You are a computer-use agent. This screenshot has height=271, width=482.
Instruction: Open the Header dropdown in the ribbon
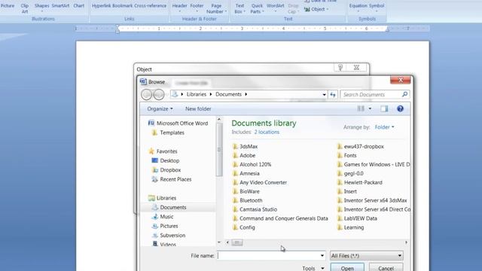coord(179,8)
